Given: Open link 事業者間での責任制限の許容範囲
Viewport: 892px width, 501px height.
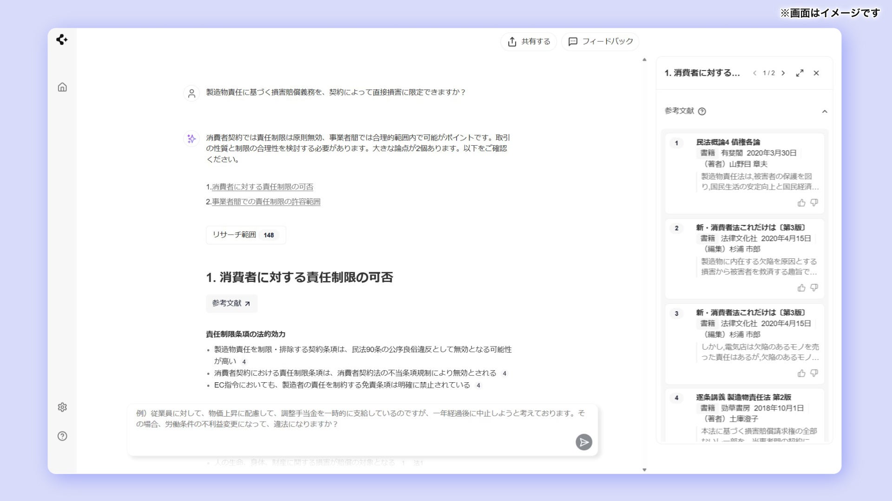Looking at the screenshot, I should (266, 202).
